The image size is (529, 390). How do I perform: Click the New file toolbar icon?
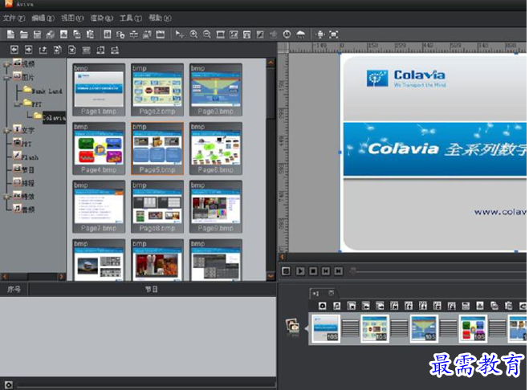[x=10, y=34]
